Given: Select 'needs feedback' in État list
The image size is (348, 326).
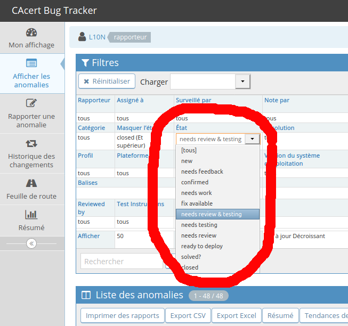Looking at the screenshot, I should (x=202, y=172).
